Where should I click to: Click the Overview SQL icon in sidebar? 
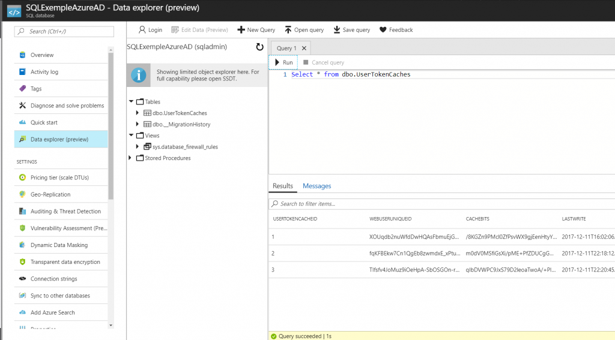click(x=22, y=55)
